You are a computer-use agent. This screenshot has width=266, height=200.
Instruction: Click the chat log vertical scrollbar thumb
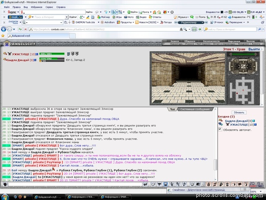[215, 164]
